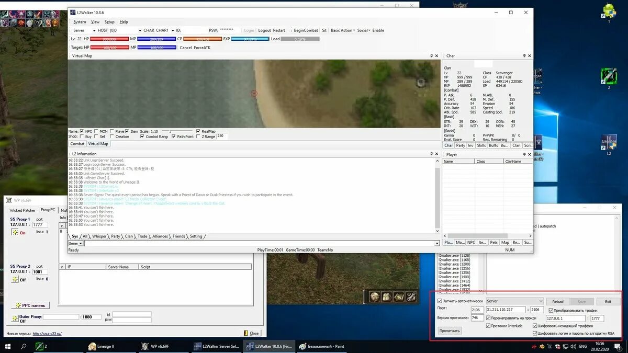
Task: Pin the Virtual Map panel
Action: tap(431, 55)
